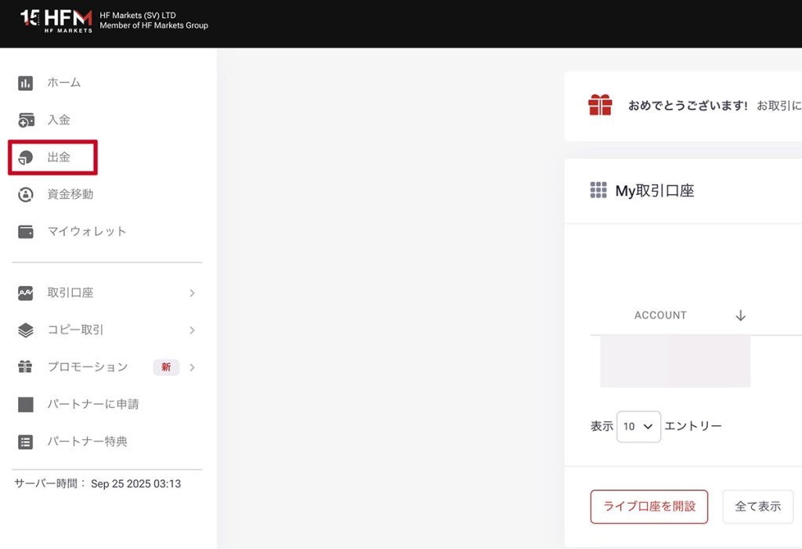Click the マイウォレット wallet icon
The width and height of the screenshot is (802, 549).
tap(24, 231)
